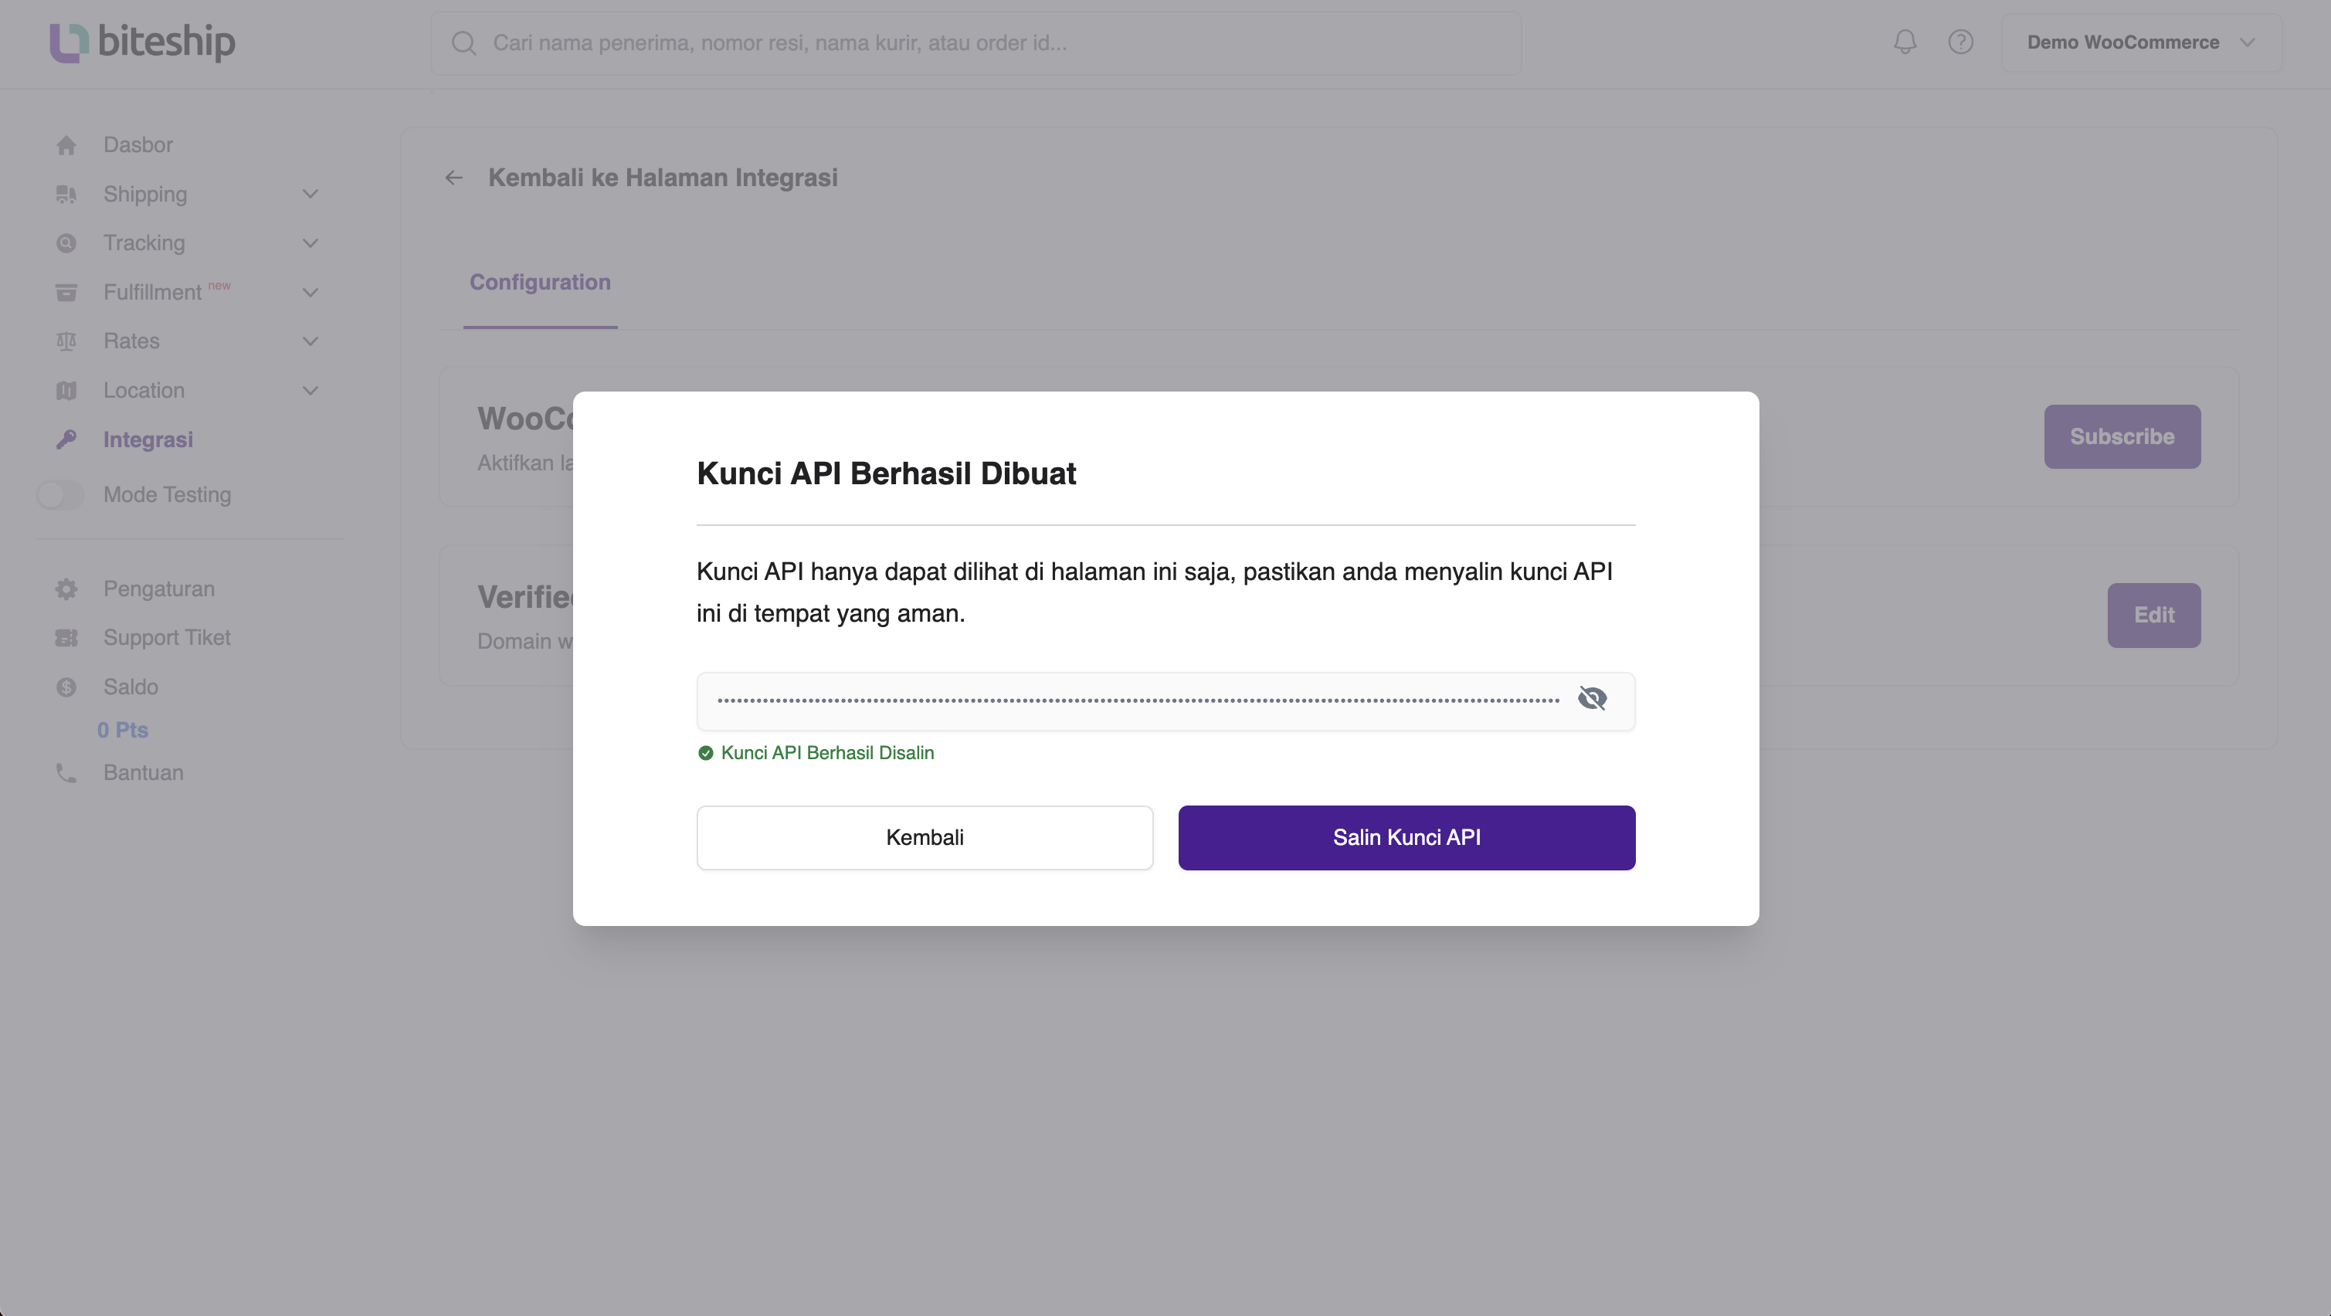
Task: Click the Pengaturan gear icon
Action: (x=66, y=589)
